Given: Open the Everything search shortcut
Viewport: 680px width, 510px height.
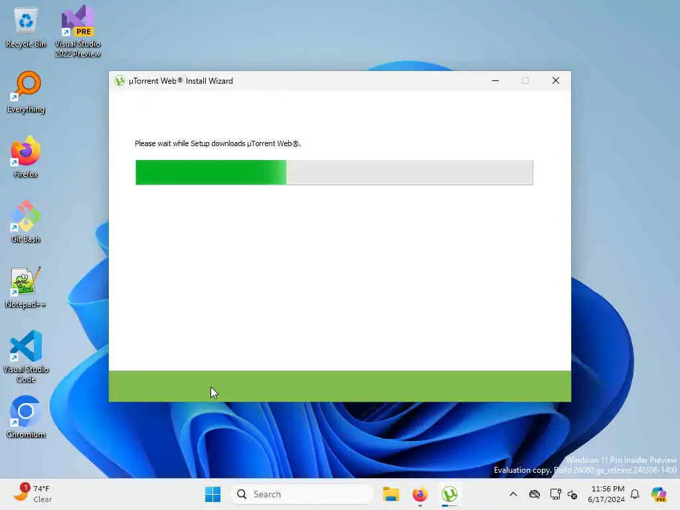Looking at the screenshot, I should (26, 92).
